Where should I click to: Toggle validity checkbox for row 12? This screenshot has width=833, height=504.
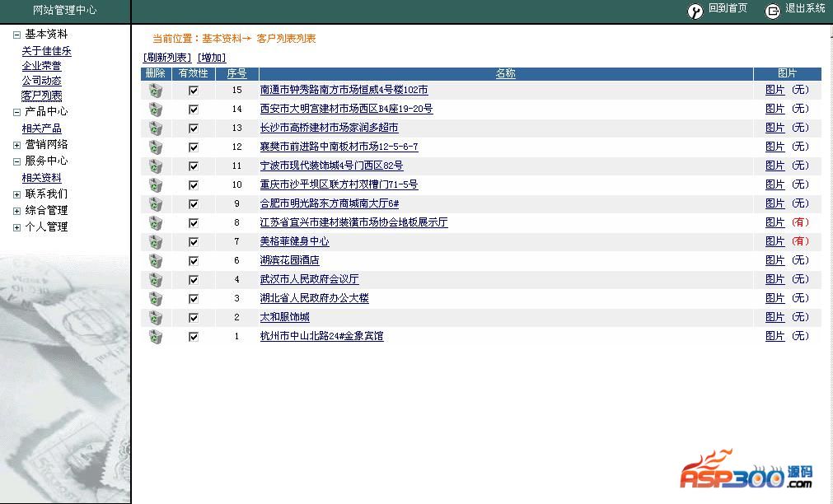pos(194,147)
